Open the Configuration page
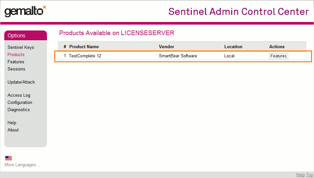314x178 pixels. (x=20, y=102)
